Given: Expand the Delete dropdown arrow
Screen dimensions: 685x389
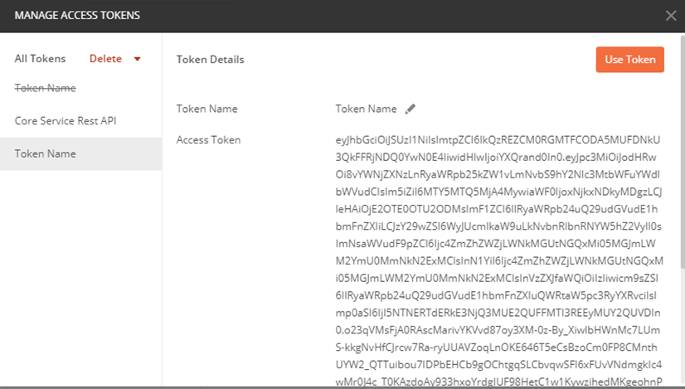Looking at the screenshot, I should tap(137, 59).
